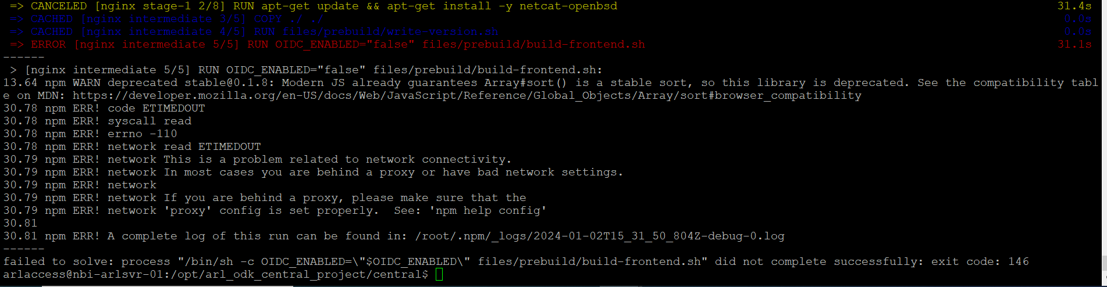Image resolution: width=1107 pixels, height=287 pixels.
Task: Click the 'errno -110' error line
Action: point(90,134)
